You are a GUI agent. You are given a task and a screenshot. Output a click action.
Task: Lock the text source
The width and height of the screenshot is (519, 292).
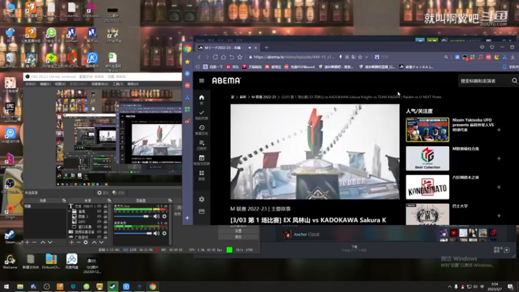coord(105,206)
